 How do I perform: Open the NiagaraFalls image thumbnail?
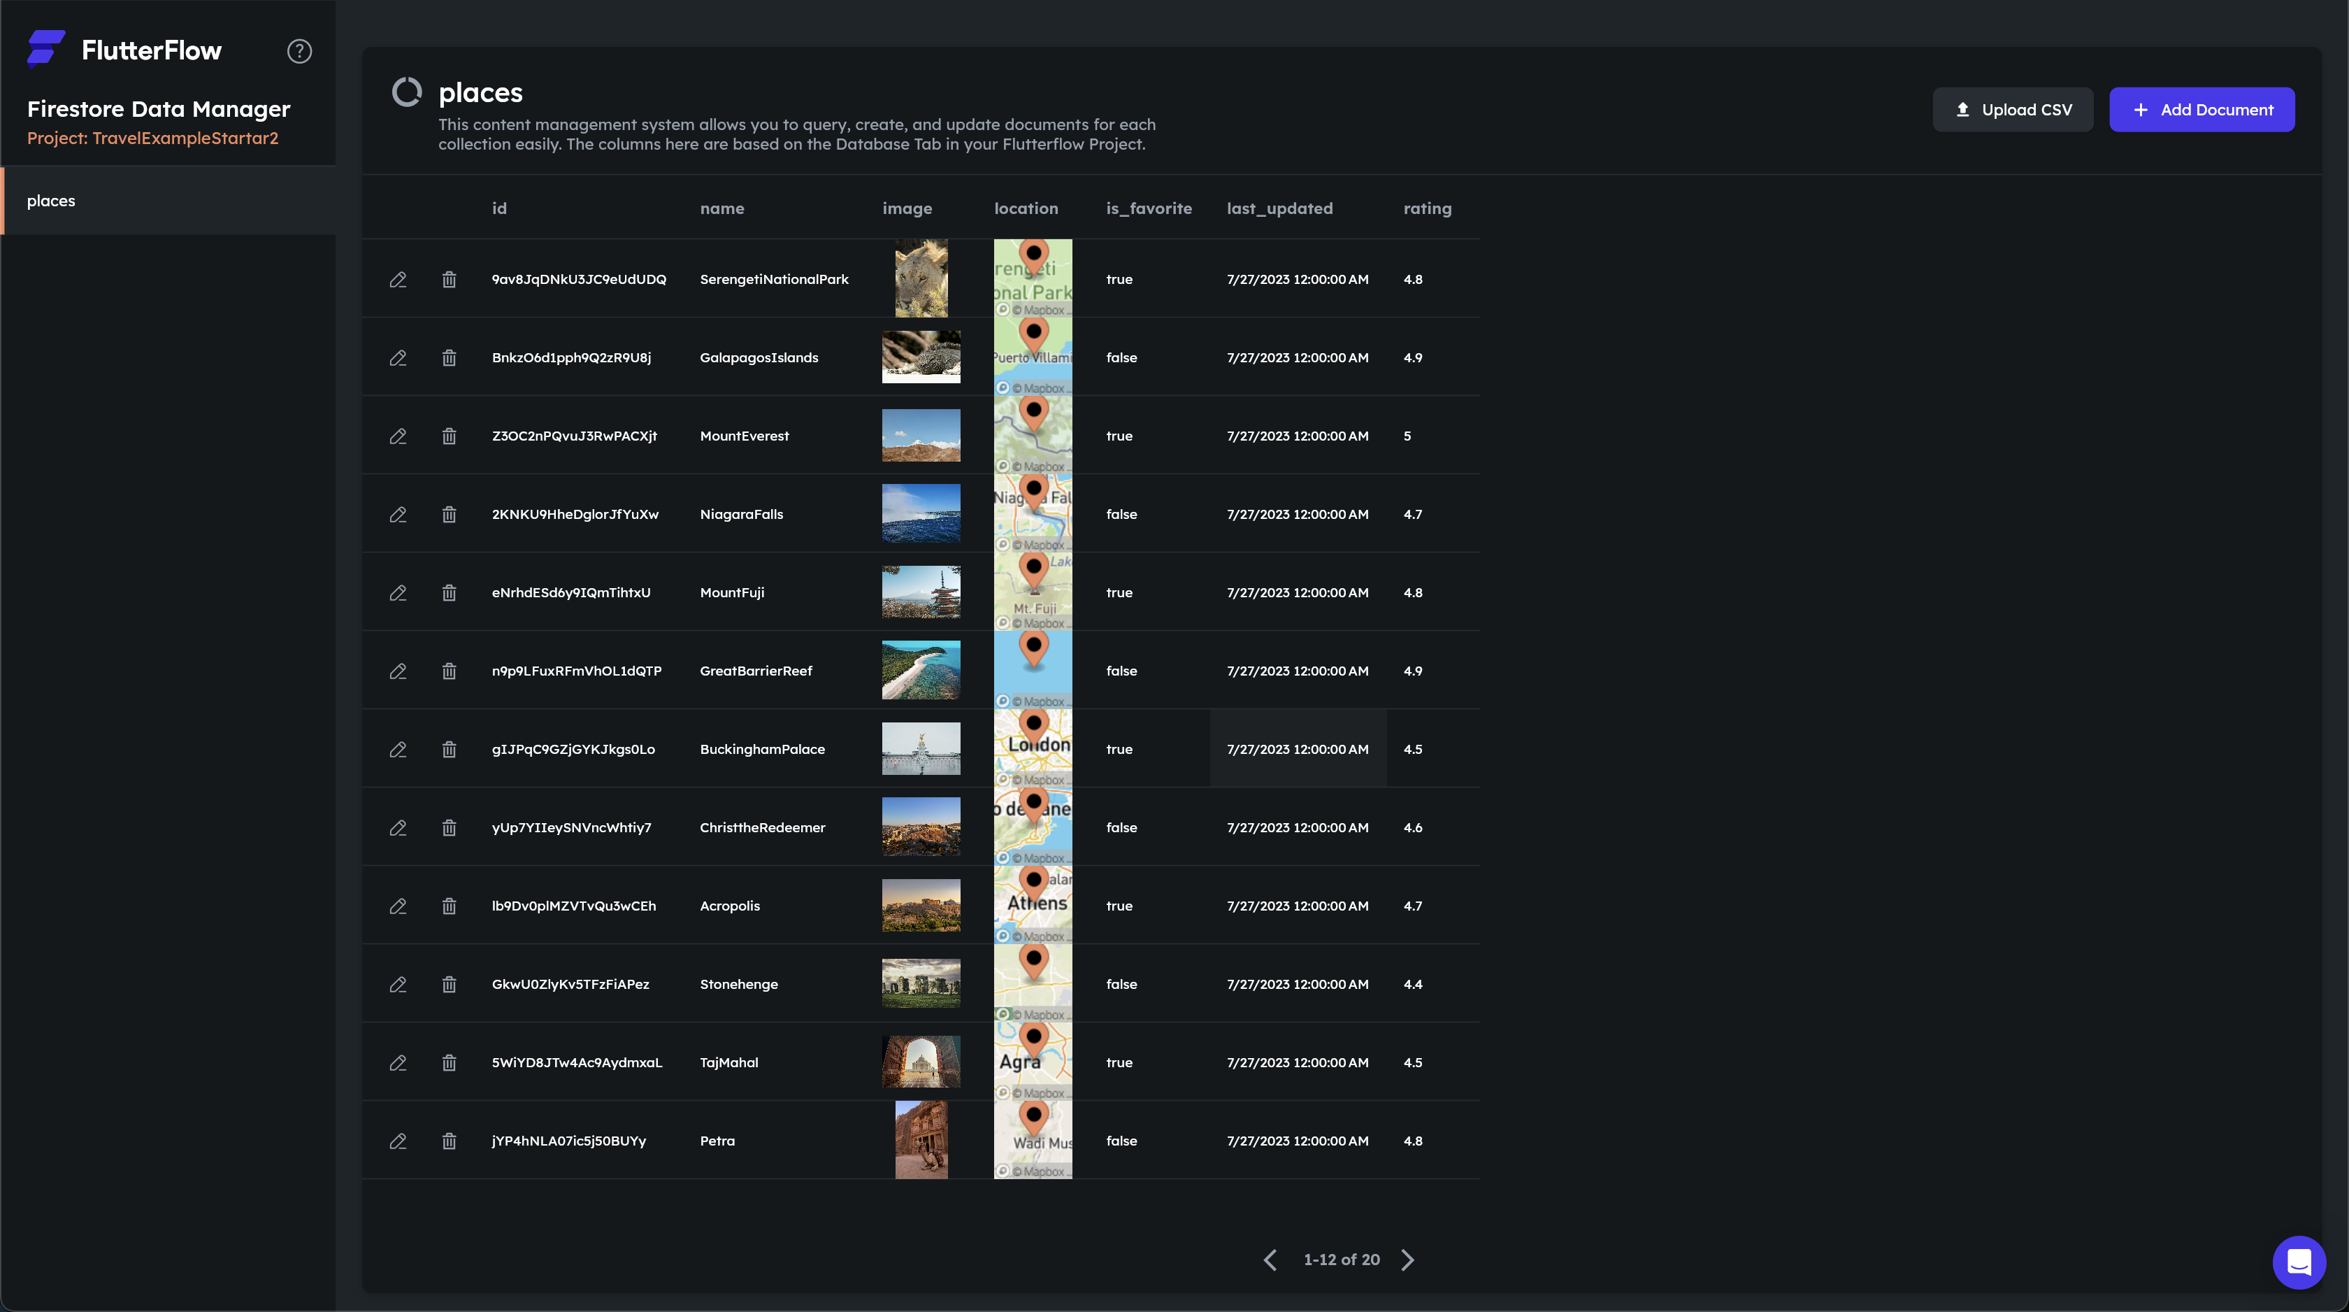921,515
